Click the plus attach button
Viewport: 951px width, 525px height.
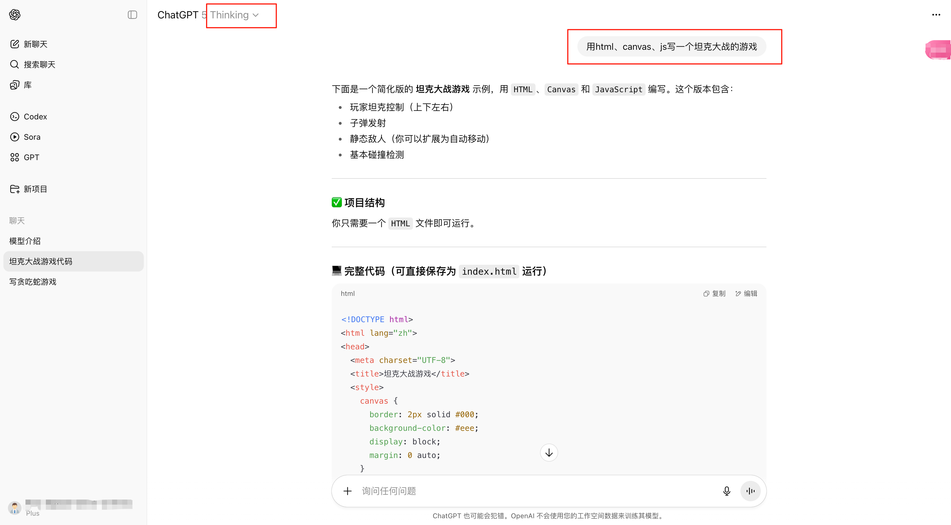(347, 491)
